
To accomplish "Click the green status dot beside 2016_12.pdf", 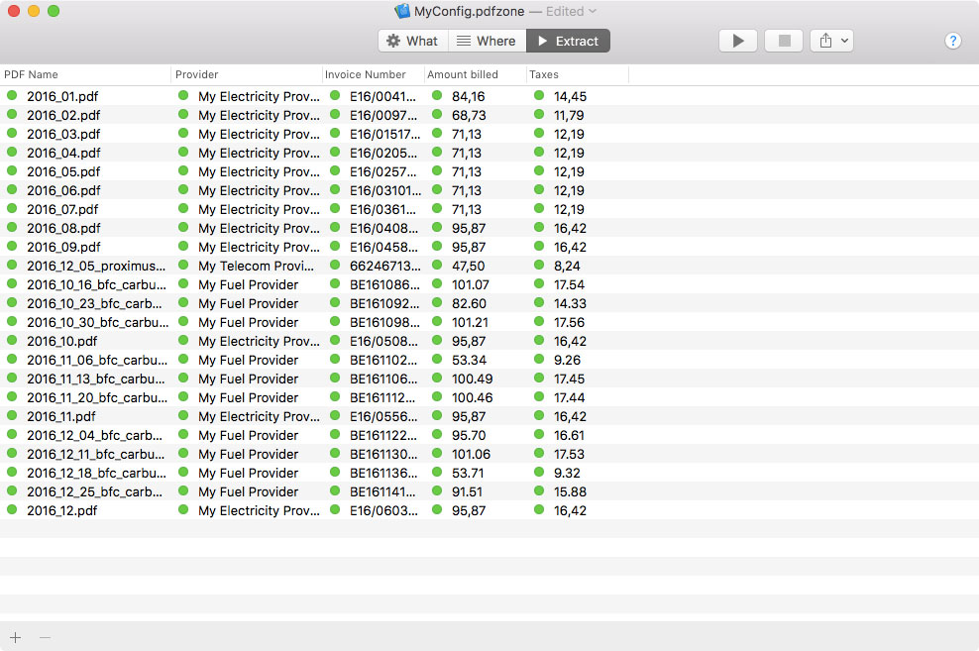I will click(x=12, y=510).
